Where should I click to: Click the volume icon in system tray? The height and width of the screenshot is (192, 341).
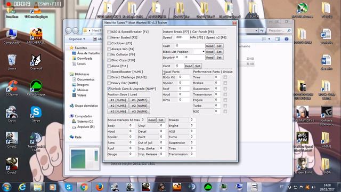coord(313,187)
